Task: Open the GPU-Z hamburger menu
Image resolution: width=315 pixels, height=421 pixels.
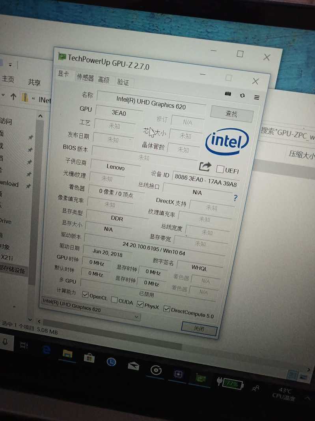Action: click(x=257, y=97)
